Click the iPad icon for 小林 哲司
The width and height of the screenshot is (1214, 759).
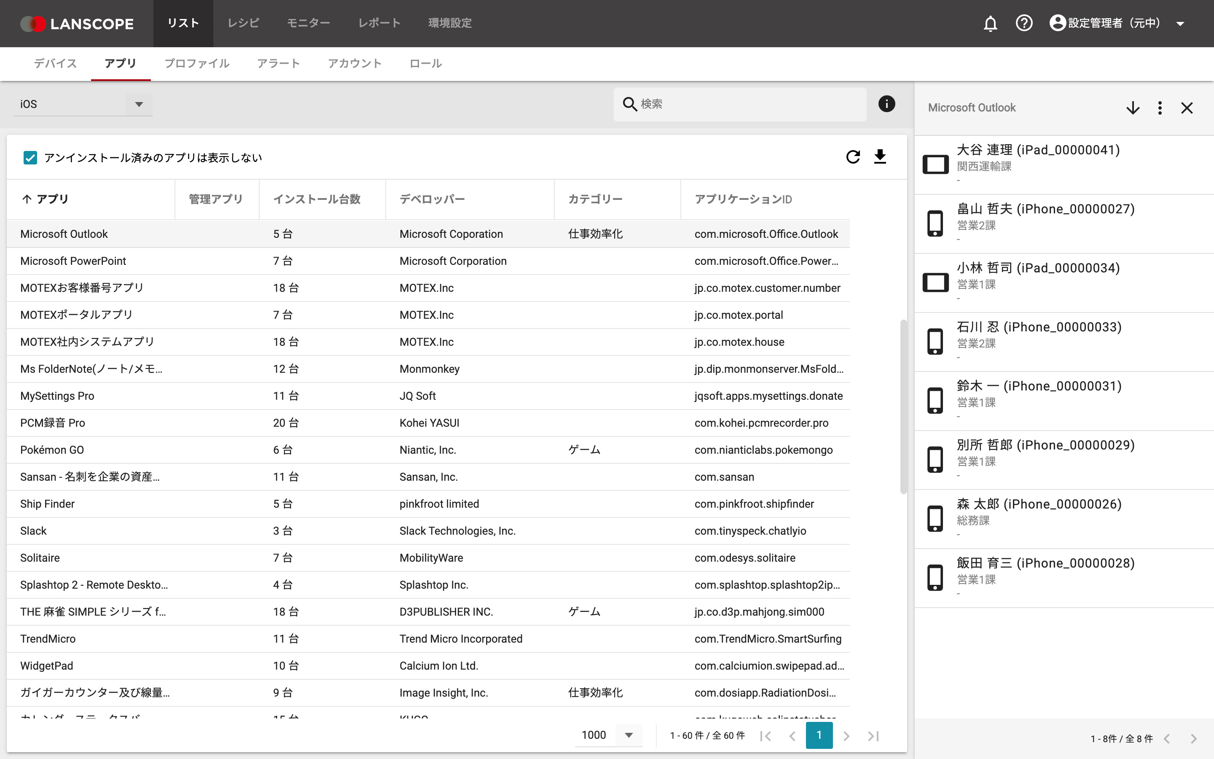935,282
